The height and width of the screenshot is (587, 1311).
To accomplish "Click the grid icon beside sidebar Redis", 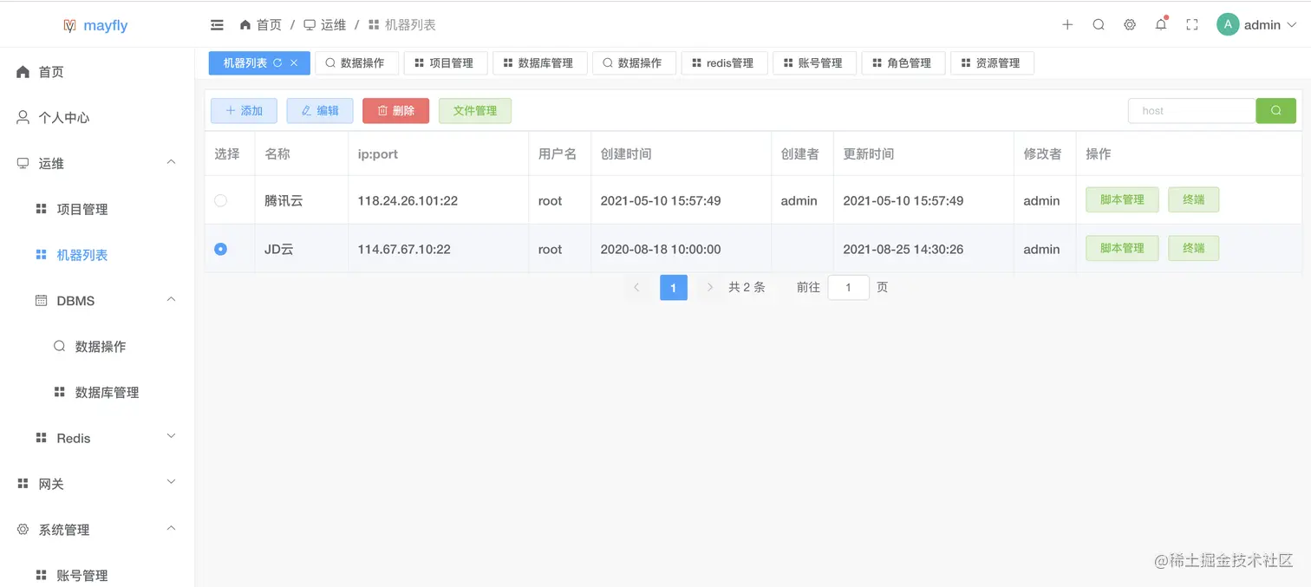I will tap(41, 438).
